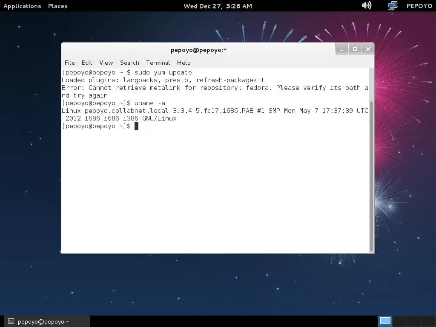Select pepoyo@pepoyo taskbar window button
The width and height of the screenshot is (436, 327).
point(47,321)
